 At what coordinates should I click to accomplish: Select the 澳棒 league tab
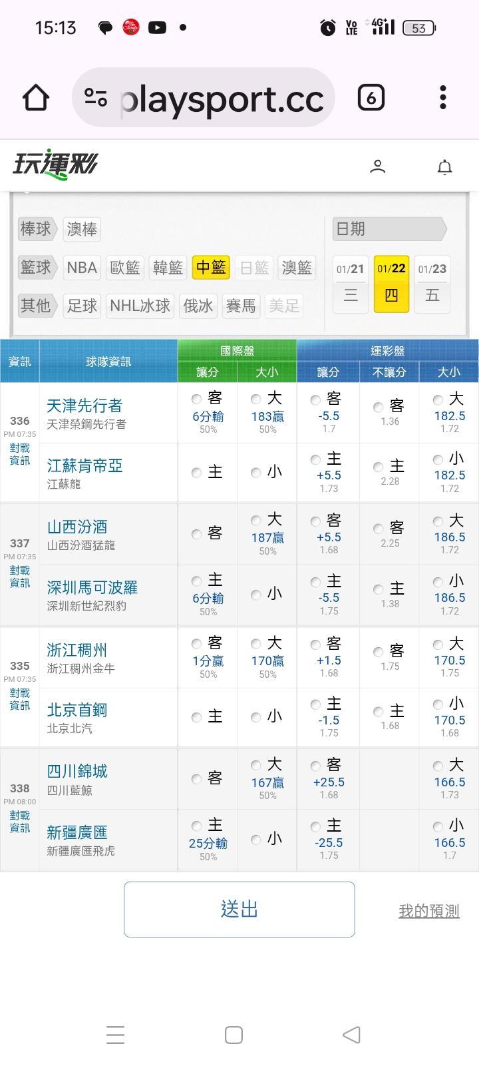click(x=82, y=229)
